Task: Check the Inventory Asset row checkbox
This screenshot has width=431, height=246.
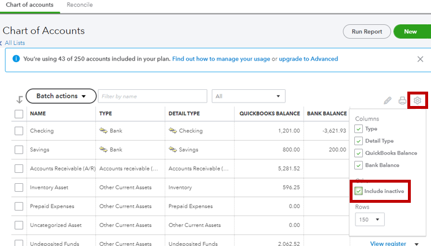Action: pyautogui.click(x=18, y=187)
